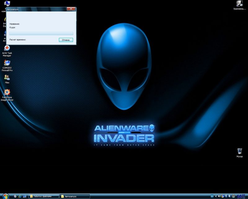Click the volume speaker tray icon

[x=219, y=196]
